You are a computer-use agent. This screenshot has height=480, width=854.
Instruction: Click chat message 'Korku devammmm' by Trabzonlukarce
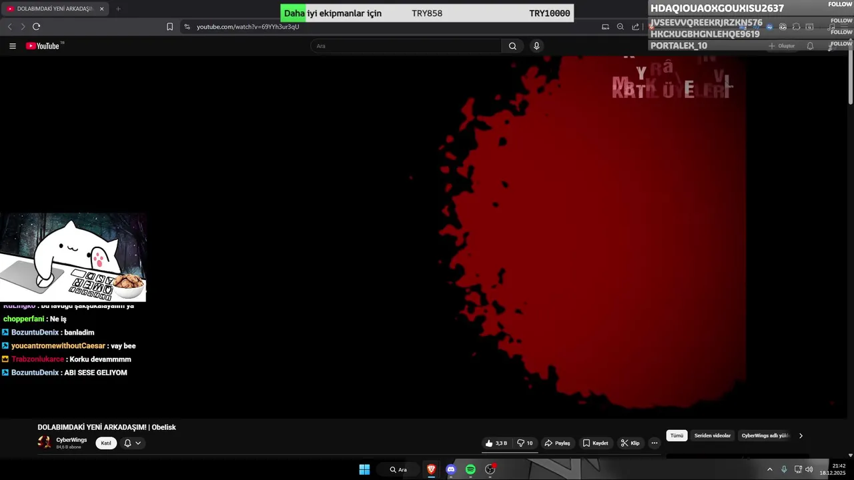coord(100,359)
